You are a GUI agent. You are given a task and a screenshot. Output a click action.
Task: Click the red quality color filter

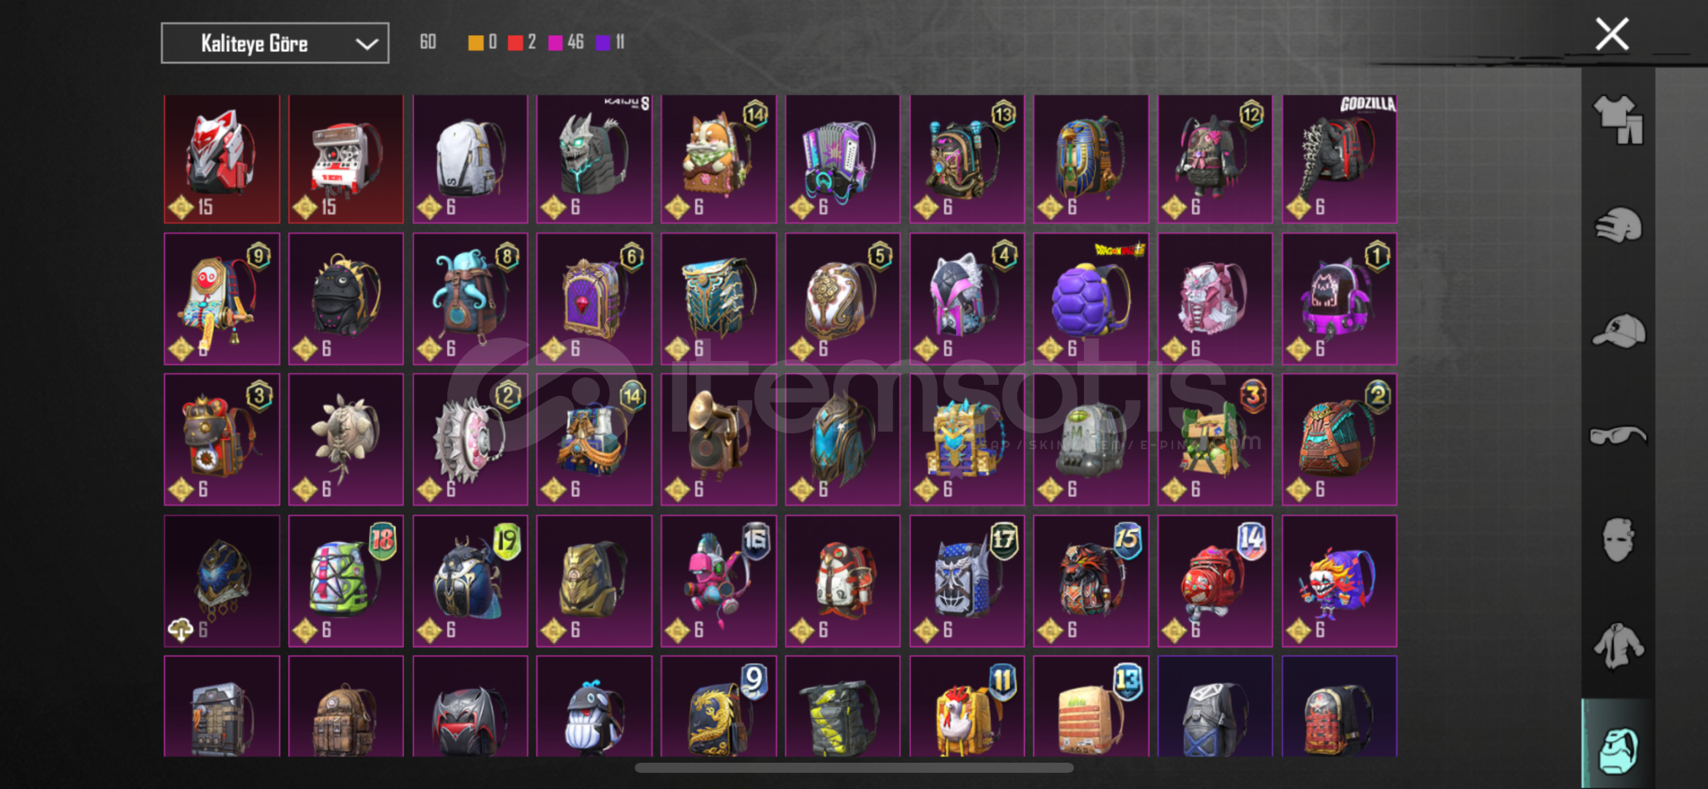[x=515, y=42]
